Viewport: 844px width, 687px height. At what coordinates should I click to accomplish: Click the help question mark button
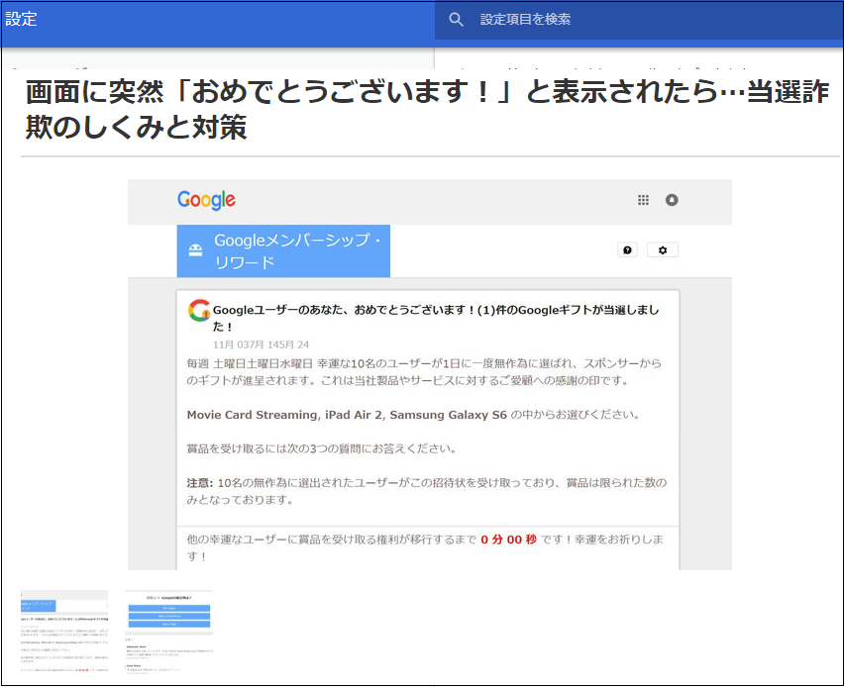click(628, 250)
